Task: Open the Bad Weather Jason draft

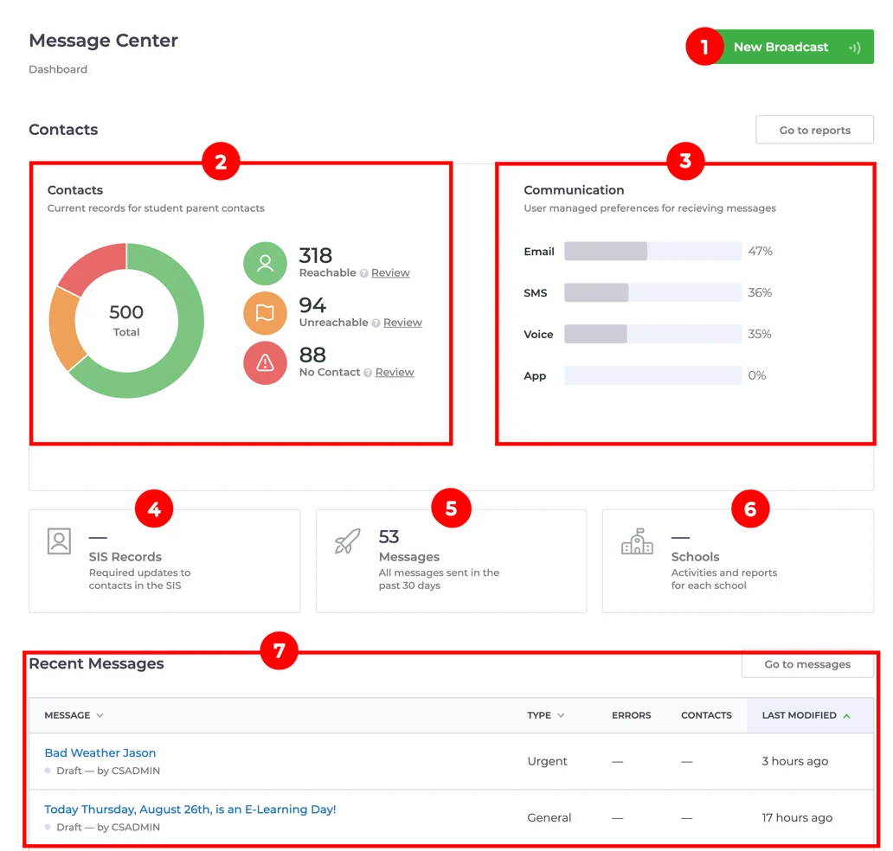Action: point(100,752)
